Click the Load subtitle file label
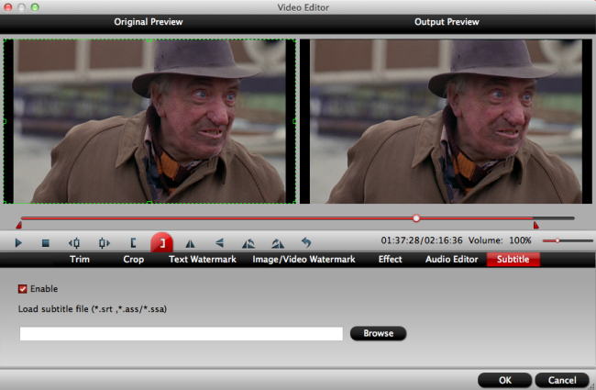Viewport: 596px width, 390px height. [x=93, y=309]
